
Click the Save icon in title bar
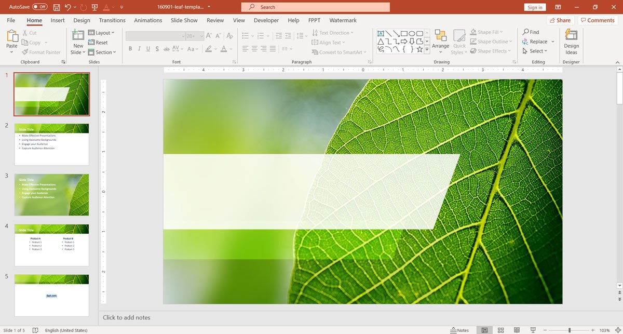pos(56,7)
